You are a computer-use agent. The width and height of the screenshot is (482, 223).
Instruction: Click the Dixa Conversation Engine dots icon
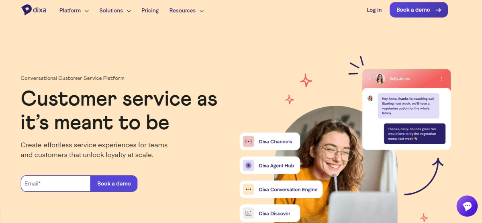[249, 189]
